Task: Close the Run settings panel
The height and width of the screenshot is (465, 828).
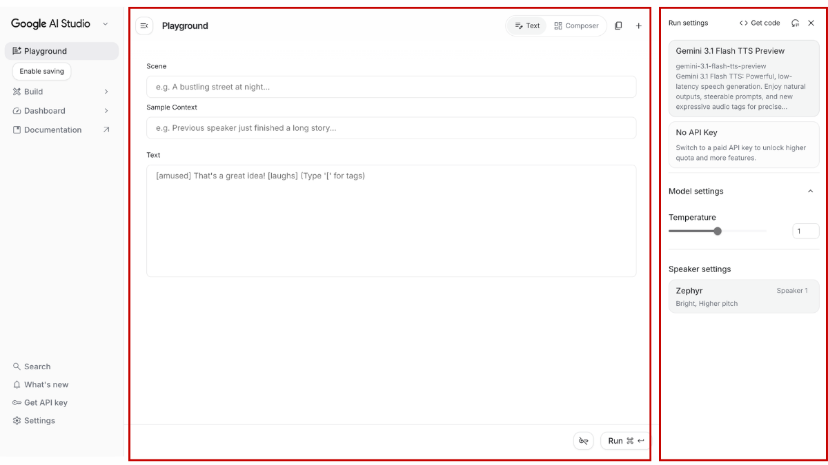Action: coord(811,23)
